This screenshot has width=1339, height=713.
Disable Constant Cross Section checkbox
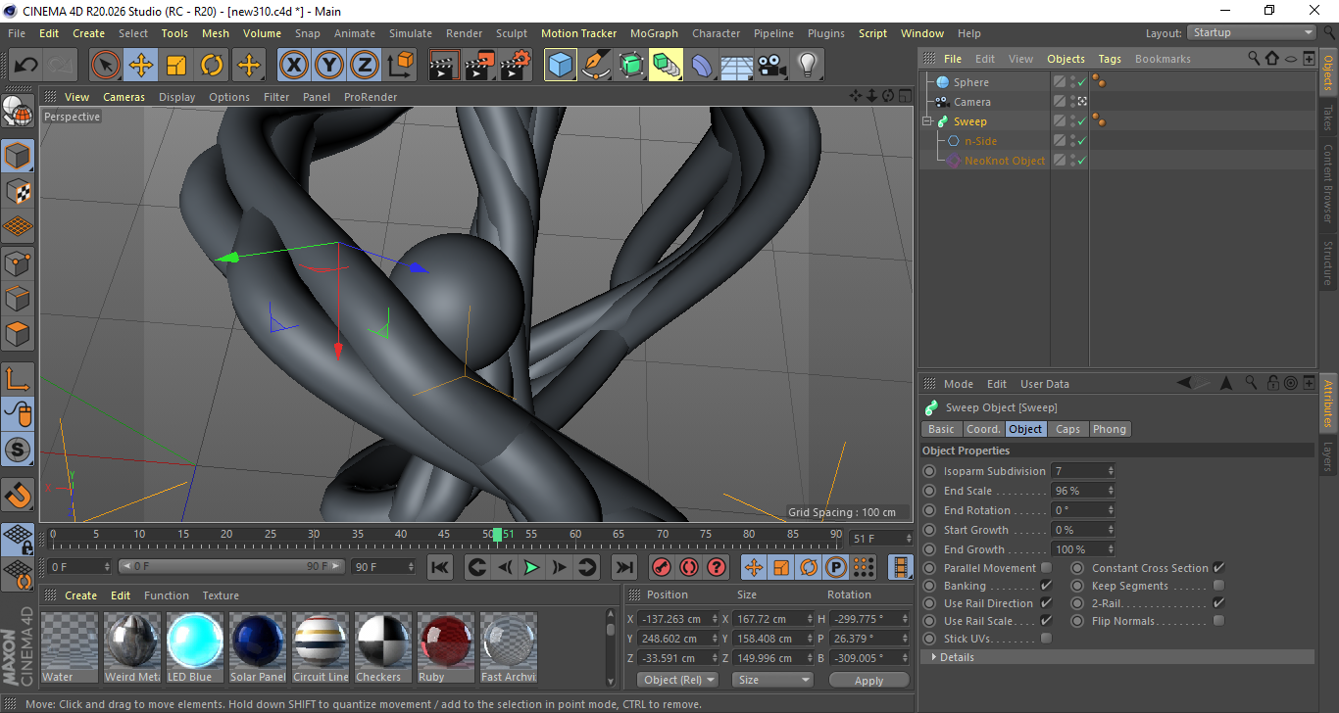click(x=1218, y=568)
